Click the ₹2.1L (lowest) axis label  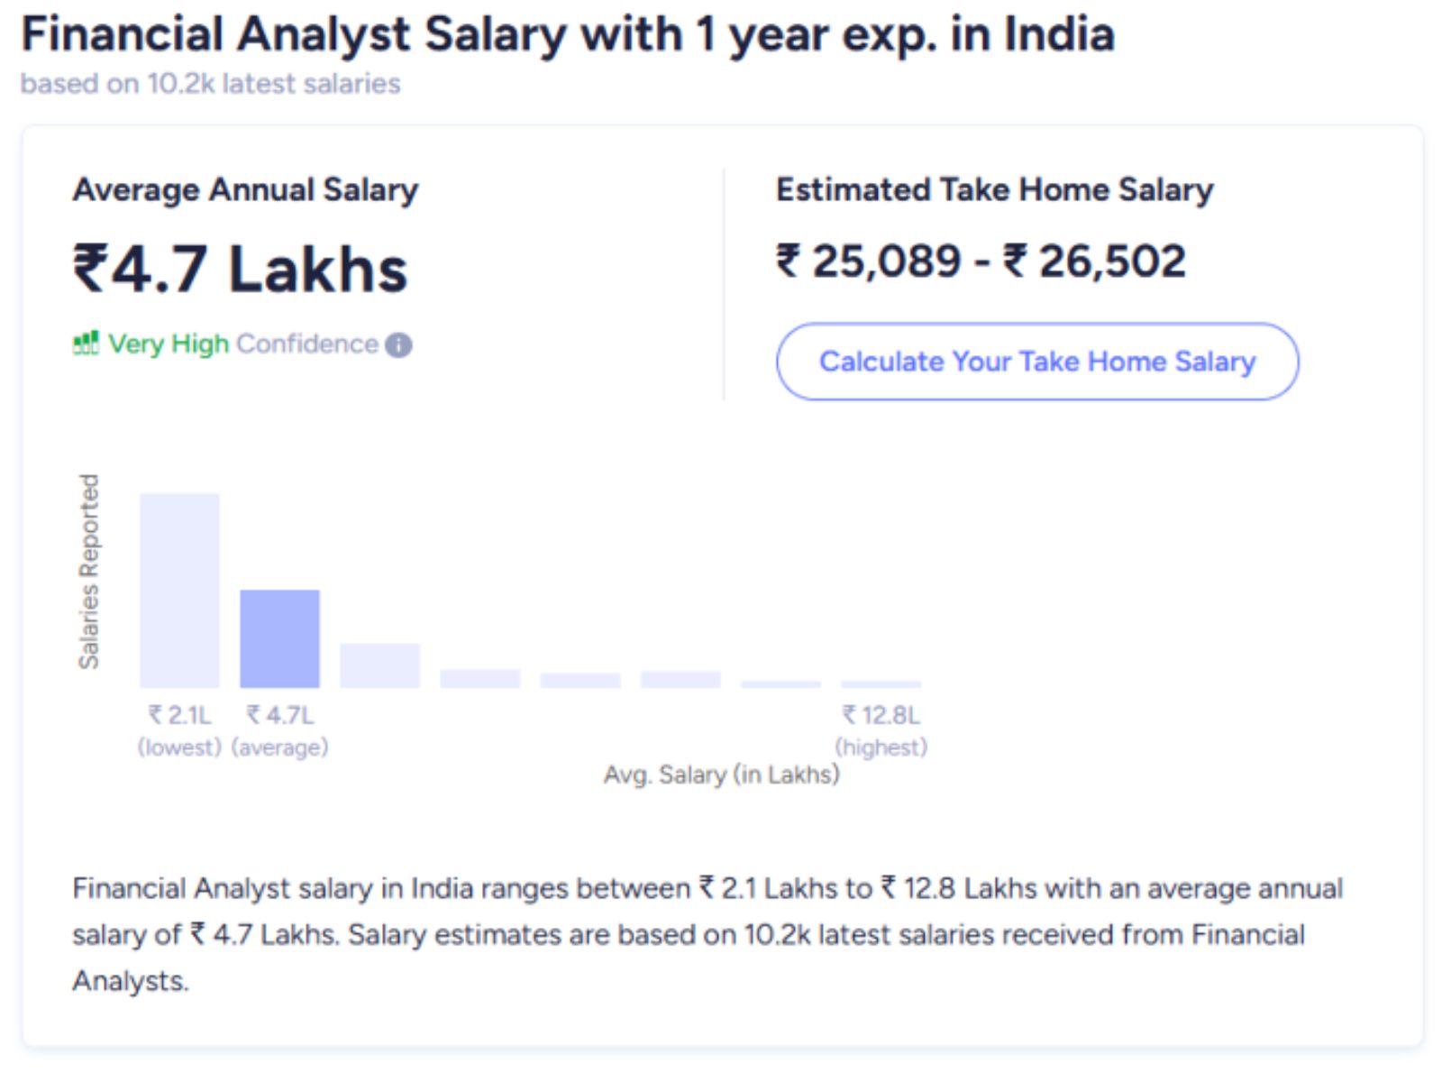[179, 730]
